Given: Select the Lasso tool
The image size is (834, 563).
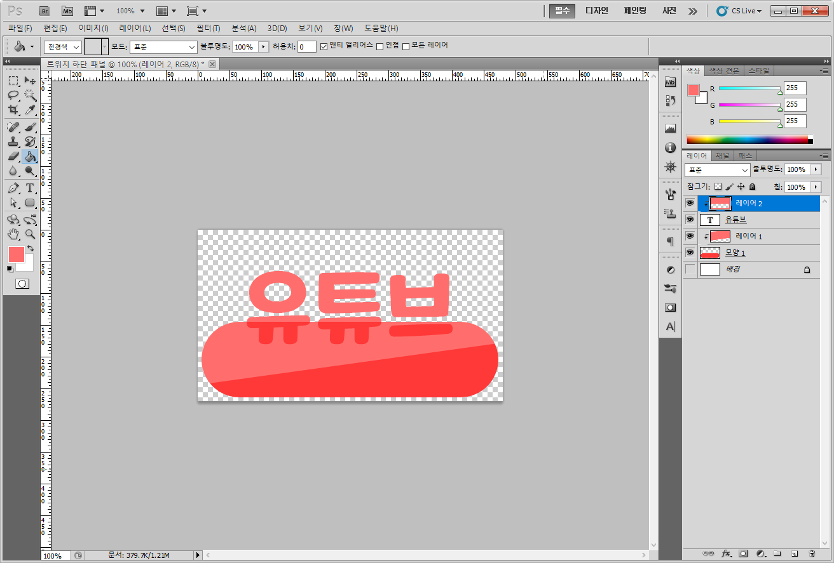Looking at the screenshot, I should 13,95.
